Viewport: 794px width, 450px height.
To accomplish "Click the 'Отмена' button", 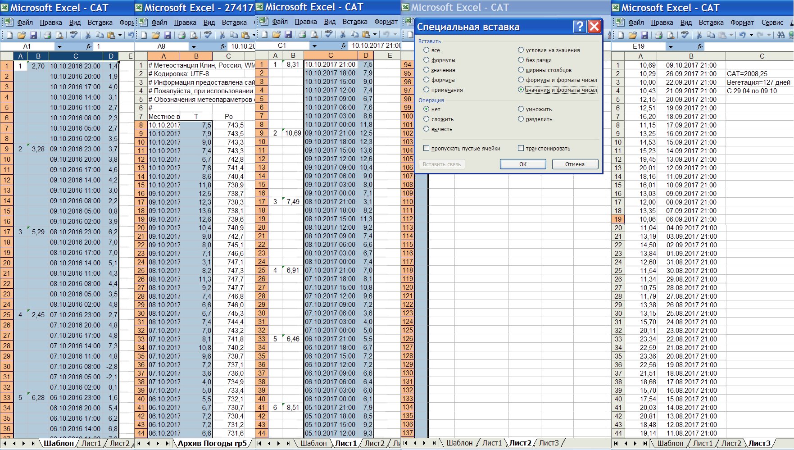I will [x=575, y=164].
